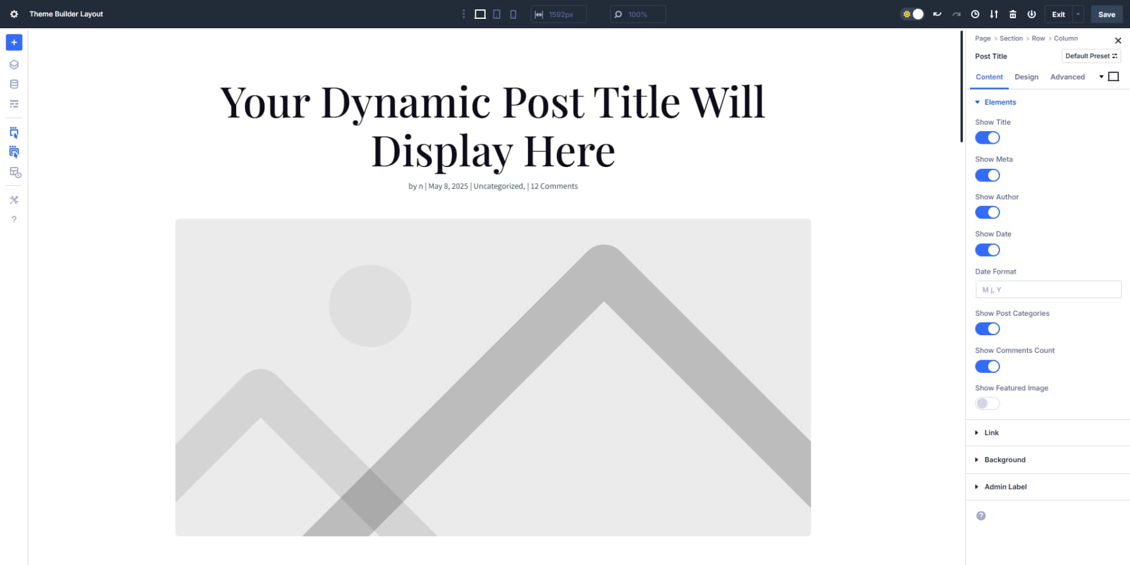The height and width of the screenshot is (565, 1130).
Task: Open the portability import/export arrows icon
Action: (994, 14)
